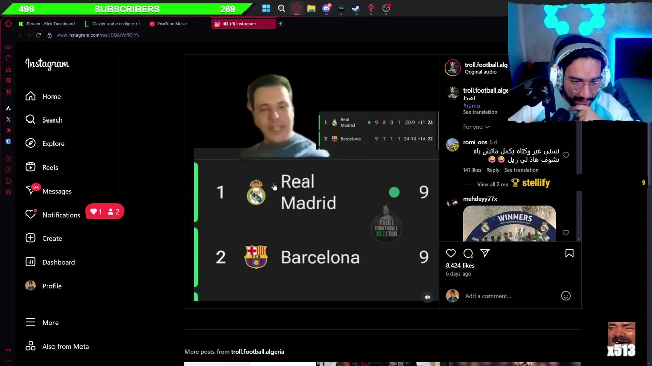Open WINNERS GIF in mehdeyy77x comment
This screenshot has height=366, width=652.
(x=509, y=224)
